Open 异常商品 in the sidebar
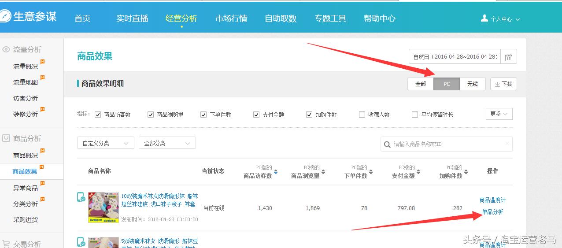562x248 pixels. pos(26,188)
